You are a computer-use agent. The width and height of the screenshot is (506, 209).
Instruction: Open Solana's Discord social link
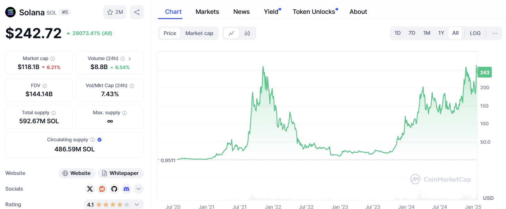click(126, 189)
